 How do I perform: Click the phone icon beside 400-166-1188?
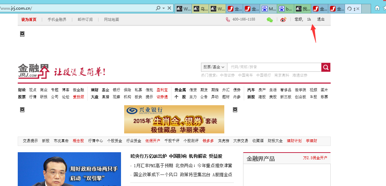[x=228, y=19]
